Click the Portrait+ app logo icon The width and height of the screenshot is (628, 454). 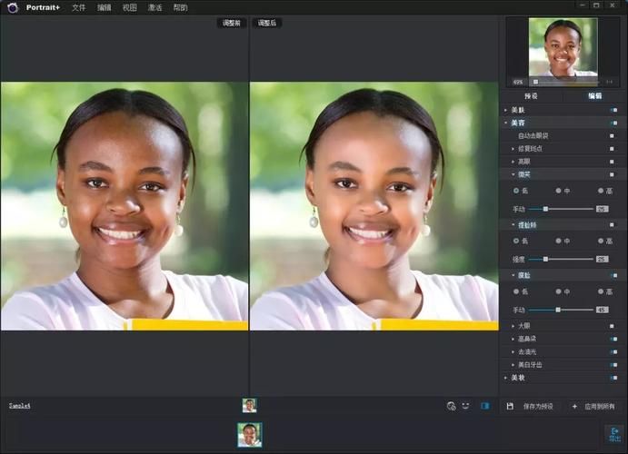(12, 7)
